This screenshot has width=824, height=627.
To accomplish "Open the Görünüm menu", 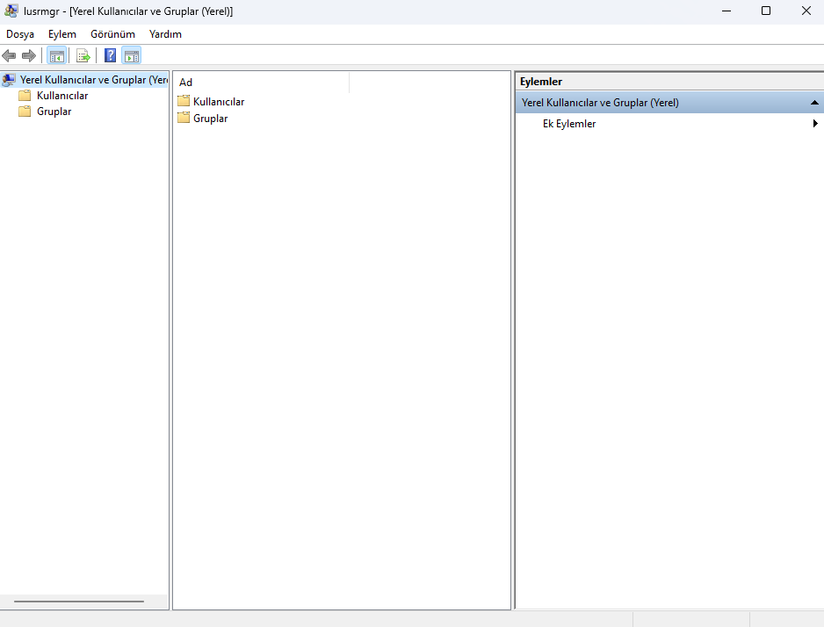I will [x=112, y=34].
